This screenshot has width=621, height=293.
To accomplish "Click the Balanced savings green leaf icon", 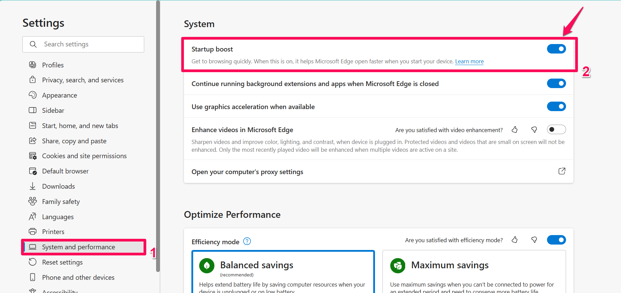I will pyautogui.click(x=207, y=266).
